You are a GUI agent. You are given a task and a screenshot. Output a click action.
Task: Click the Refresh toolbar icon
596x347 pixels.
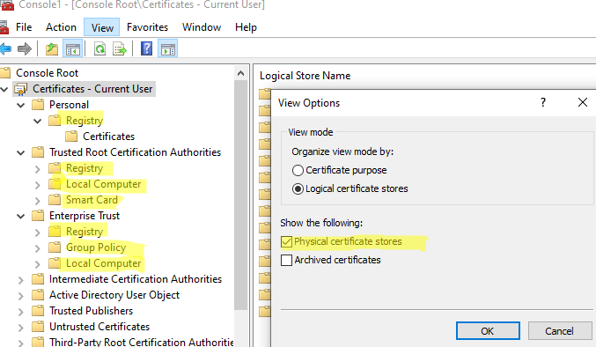point(99,49)
